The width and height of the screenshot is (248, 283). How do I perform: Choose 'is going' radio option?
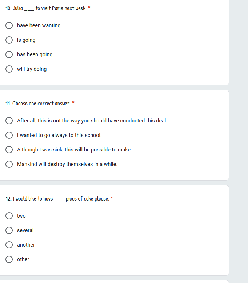coord(9,40)
